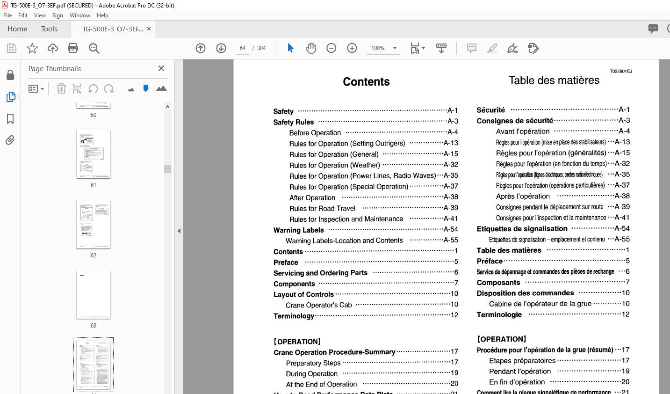Click the Print file icon

tap(73, 48)
